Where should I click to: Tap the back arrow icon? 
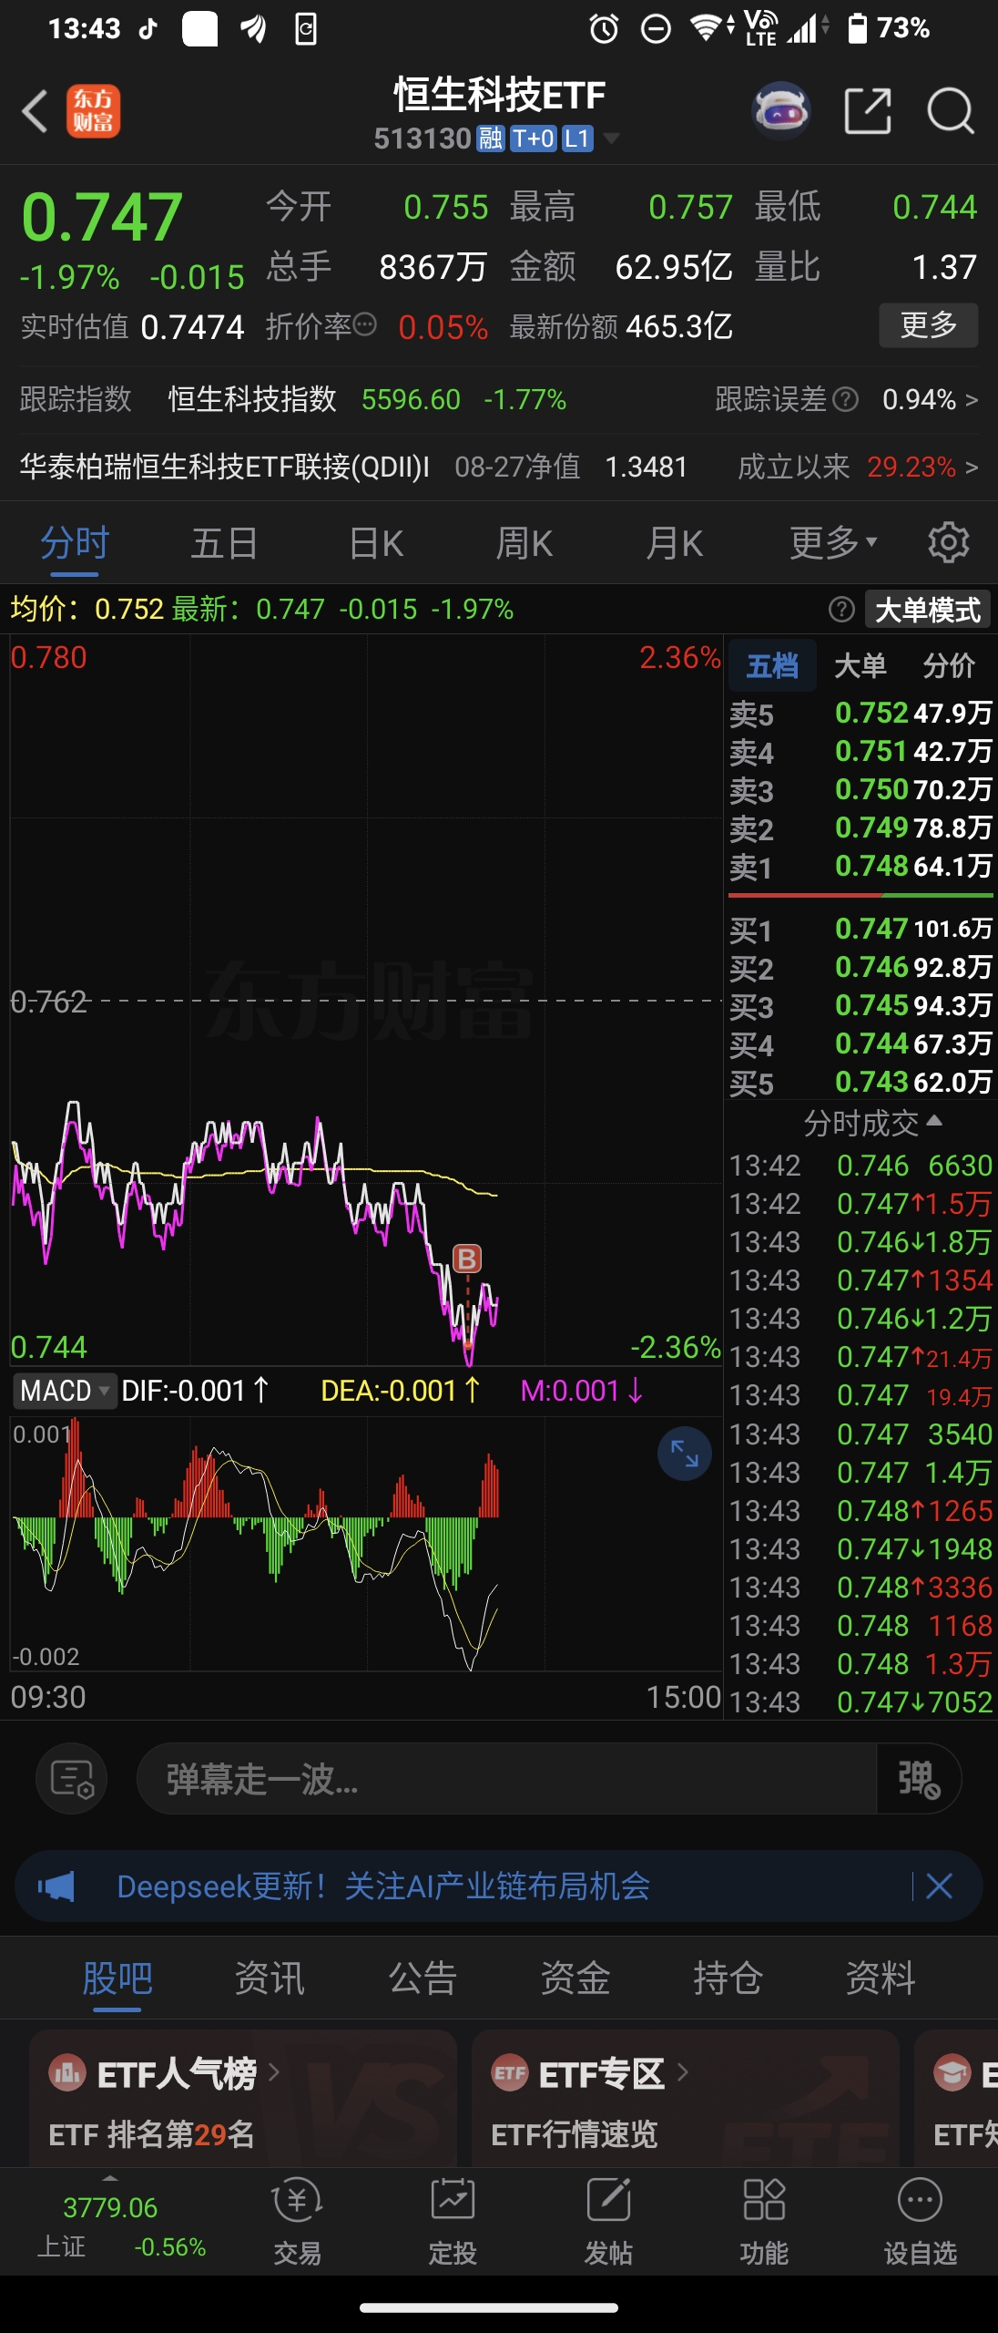pos(35,112)
